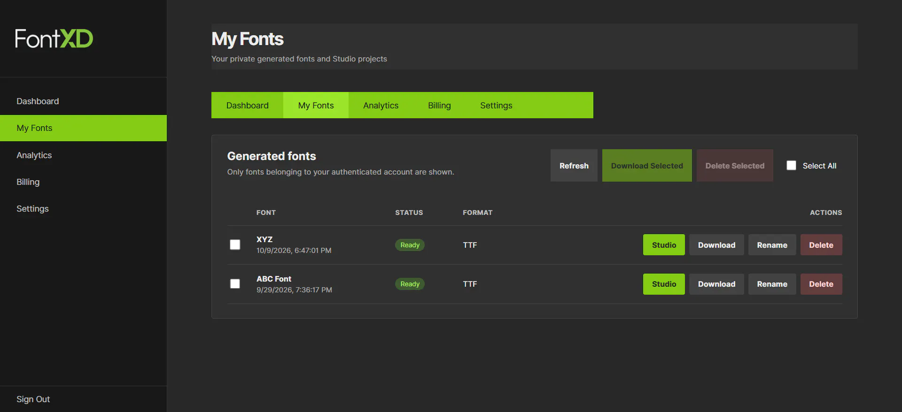This screenshot has width=902, height=412.
Task: Switch to the Settings tab in green bar
Action: click(x=496, y=106)
